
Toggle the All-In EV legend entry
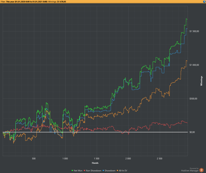click(122, 171)
